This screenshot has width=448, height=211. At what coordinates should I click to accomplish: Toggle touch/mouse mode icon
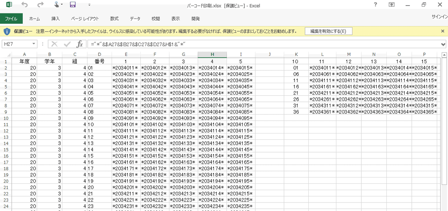tap(57, 5)
